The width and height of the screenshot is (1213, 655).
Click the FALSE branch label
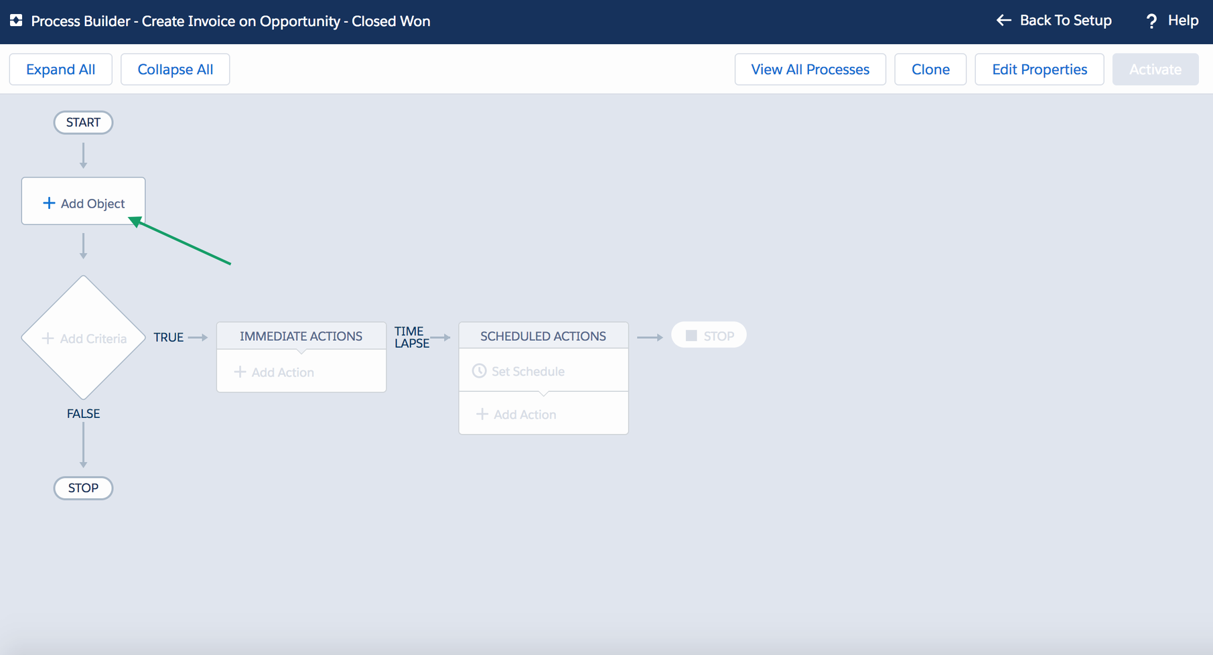click(83, 414)
